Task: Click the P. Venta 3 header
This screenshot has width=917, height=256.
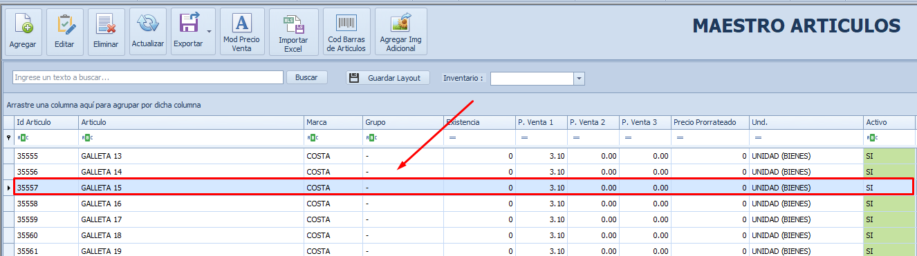Action: pyautogui.click(x=645, y=122)
